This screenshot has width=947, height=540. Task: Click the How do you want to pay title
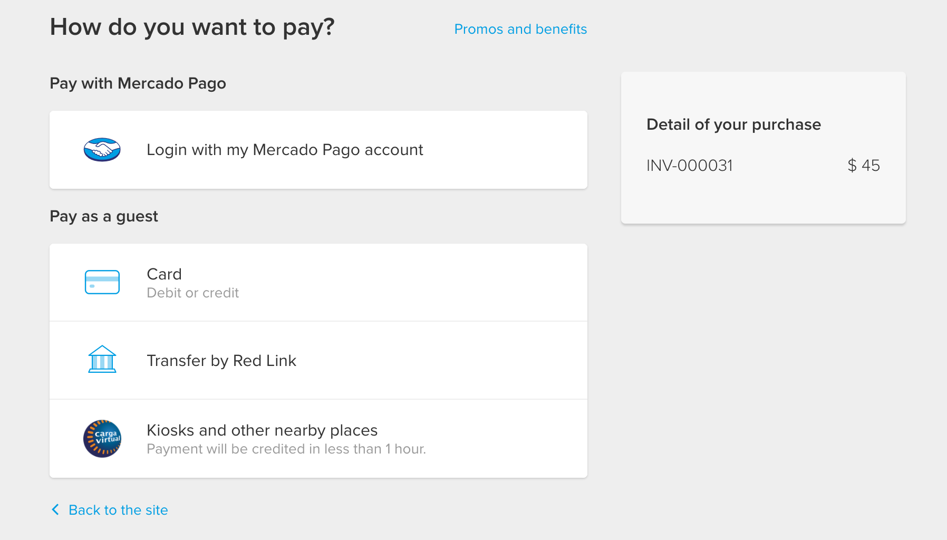pos(192,27)
